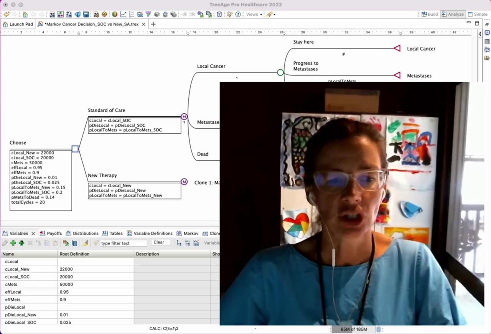Click the type filter text field
Image resolution: width=491 pixels, height=334 pixels.
click(123, 243)
